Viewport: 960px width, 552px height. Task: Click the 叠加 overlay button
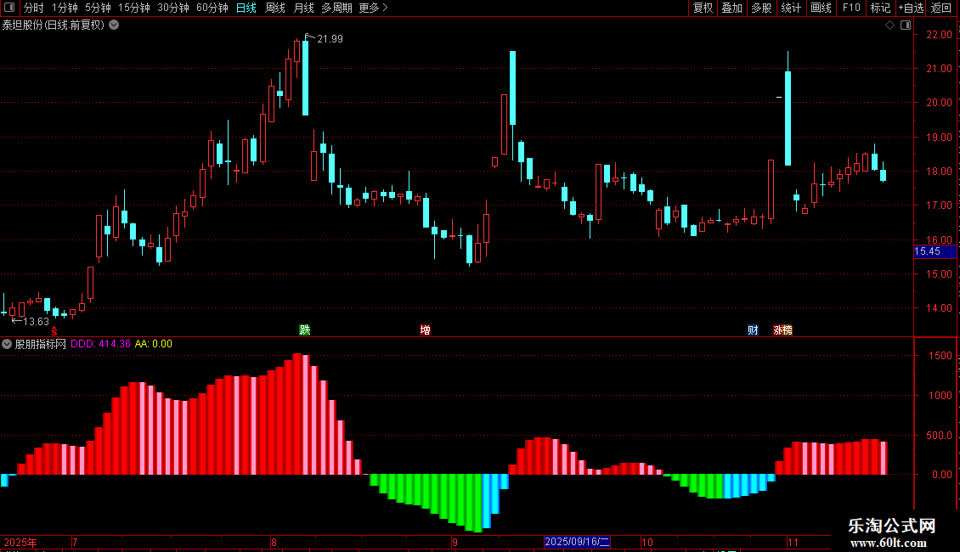[732, 8]
